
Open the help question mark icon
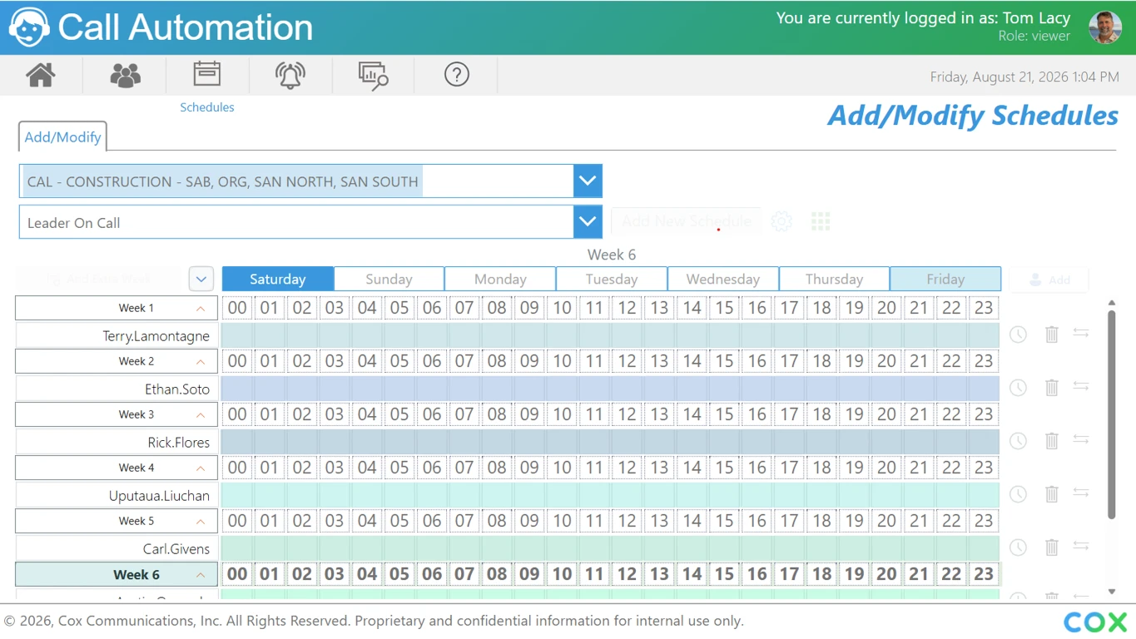456,74
